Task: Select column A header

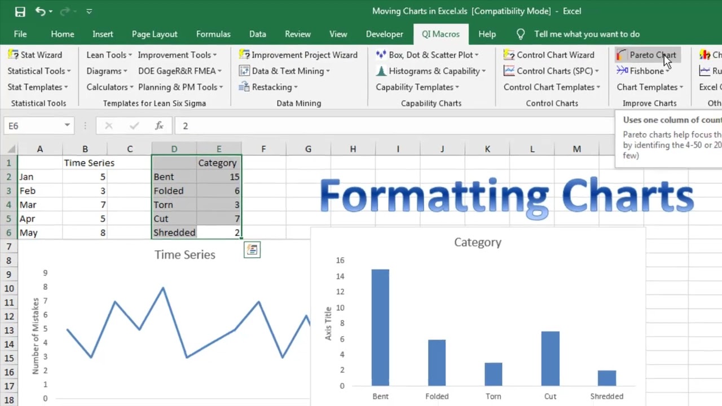Action: tap(40, 149)
